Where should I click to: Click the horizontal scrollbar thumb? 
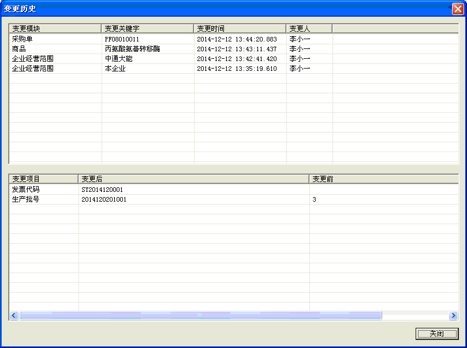coord(200,315)
